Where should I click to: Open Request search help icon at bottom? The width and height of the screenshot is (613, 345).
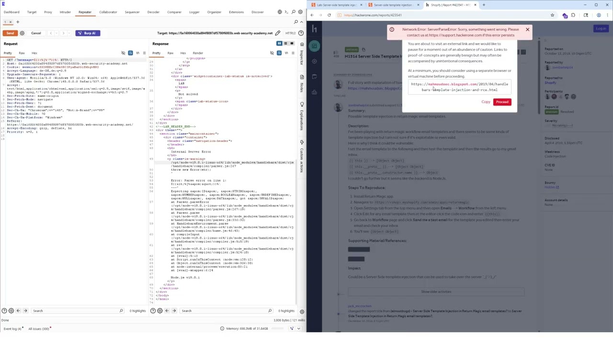[4, 311]
